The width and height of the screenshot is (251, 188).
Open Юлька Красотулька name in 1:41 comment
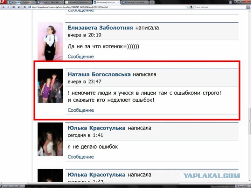click(96, 128)
